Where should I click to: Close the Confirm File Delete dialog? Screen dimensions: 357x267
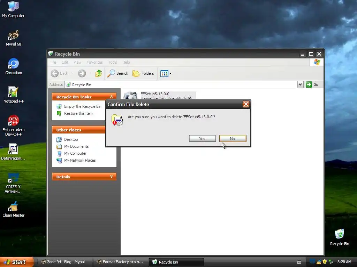[x=246, y=104]
